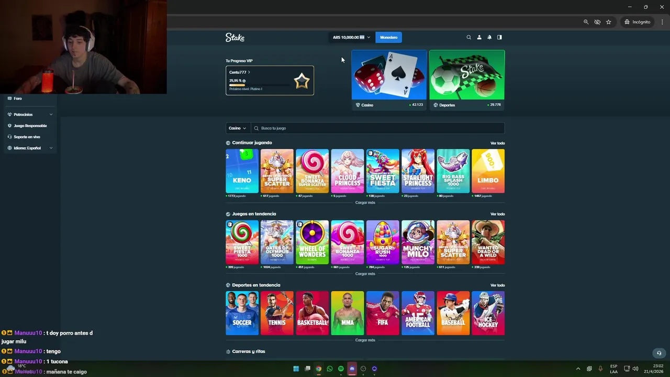670x377 pixels.
Task: Click the VIP star badge
Action: [x=301, y=81]
